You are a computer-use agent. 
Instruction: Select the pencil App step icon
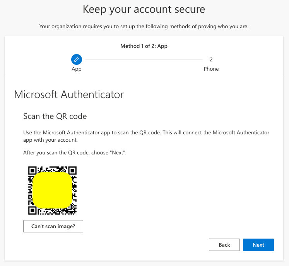77,59
